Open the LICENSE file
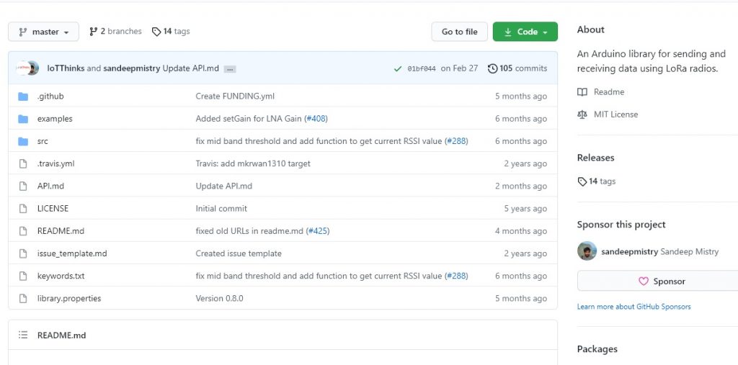This screenshot has height=365, width=738. point(53,208)
